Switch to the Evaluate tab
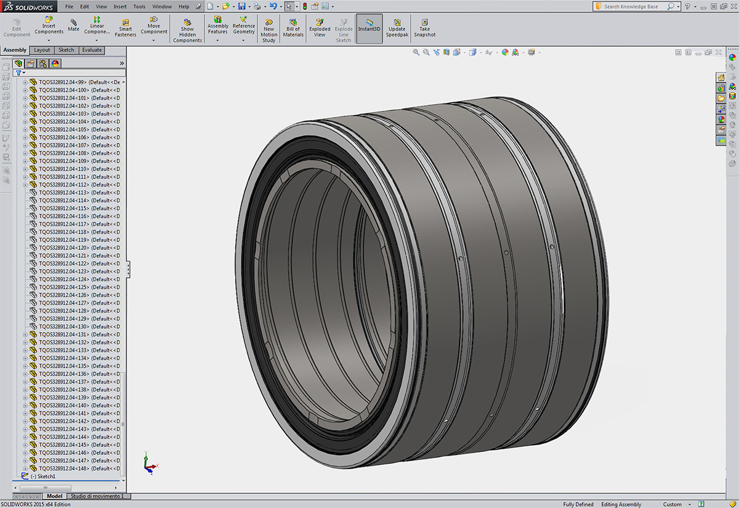 click(x=92, y=50)
